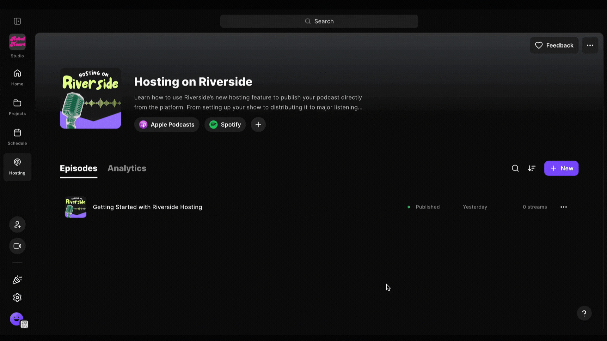Viewport: 607px width, 341px height.
Task: Open the party popper what's new icon
Action: 17,280
